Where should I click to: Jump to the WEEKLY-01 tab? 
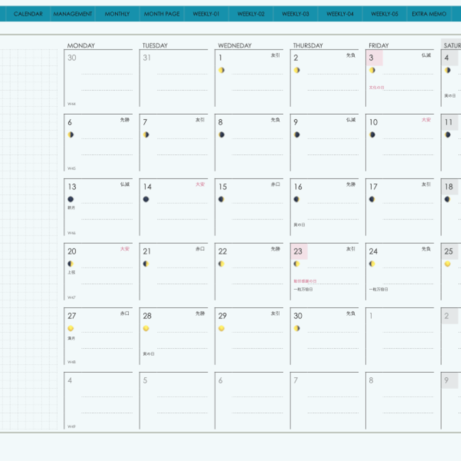click(x=206, y=14)
